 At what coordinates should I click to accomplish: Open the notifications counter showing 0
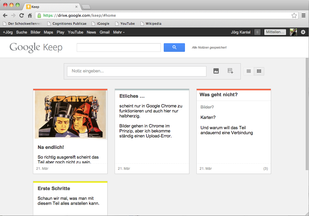click(x=257, y=32)
